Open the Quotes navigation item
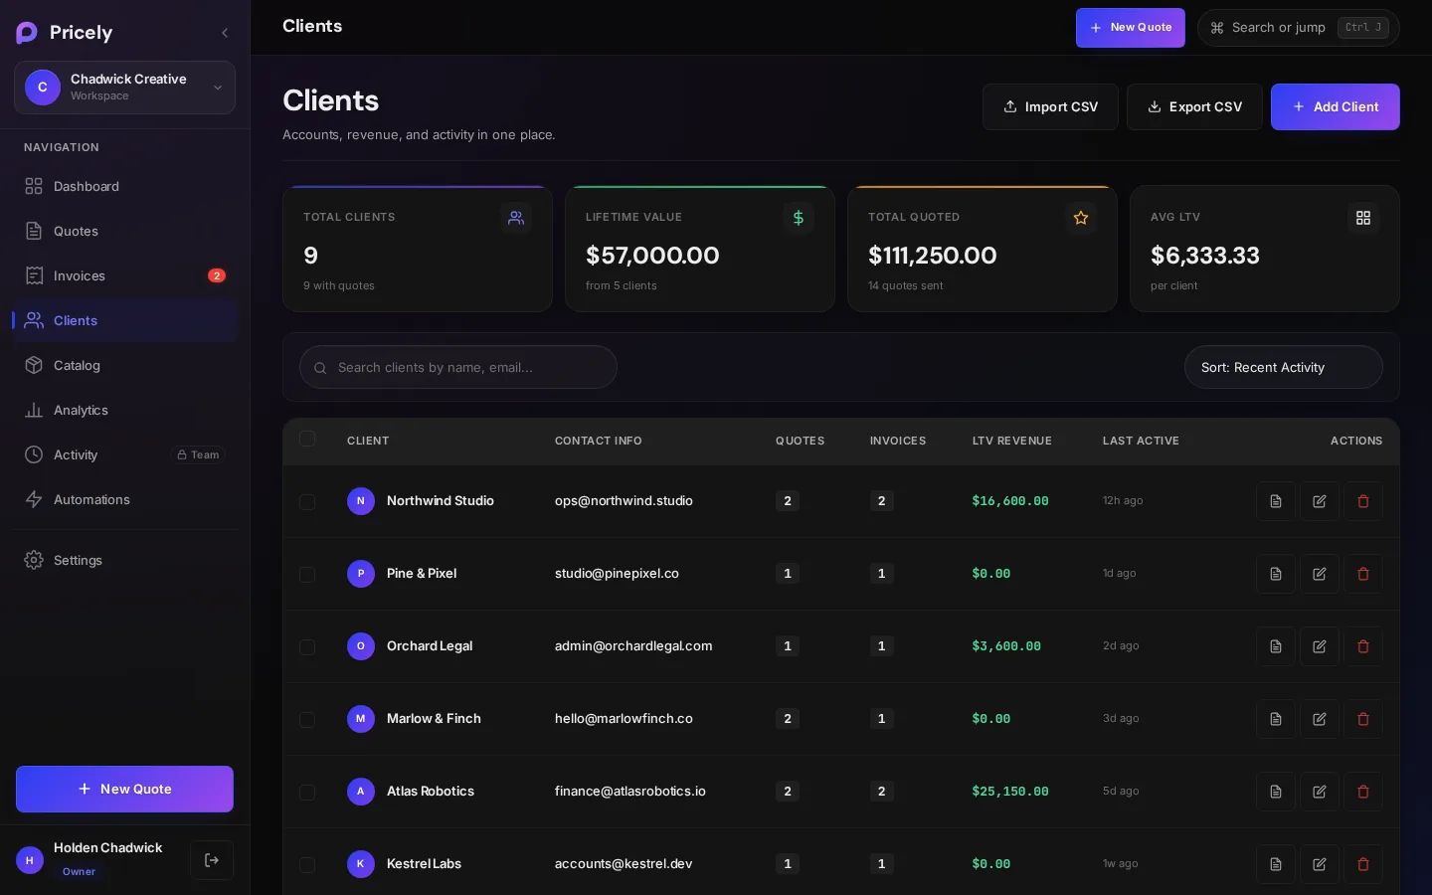The image size is (1432, 895). coord(124,231)
